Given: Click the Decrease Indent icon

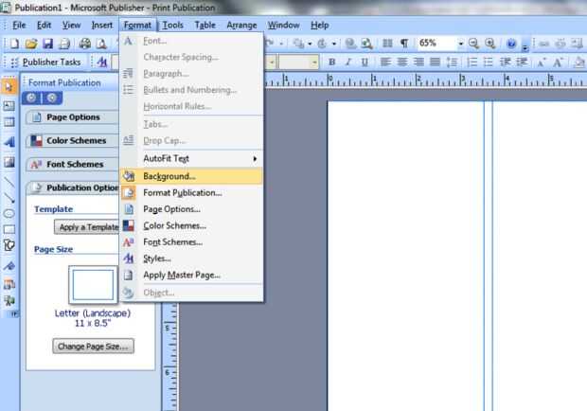Looking at the screenshot, I should pos(506,62).
